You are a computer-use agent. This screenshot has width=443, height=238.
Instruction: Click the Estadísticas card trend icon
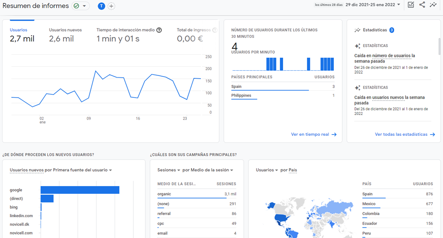click(357, 30)
